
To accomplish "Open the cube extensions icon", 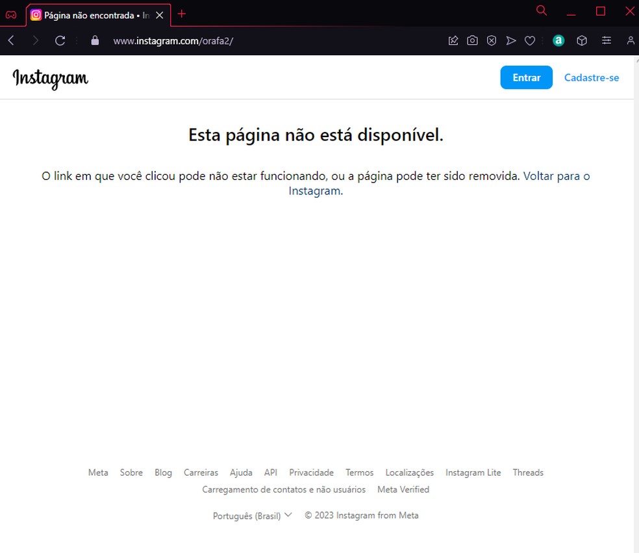I will point(582,41).
